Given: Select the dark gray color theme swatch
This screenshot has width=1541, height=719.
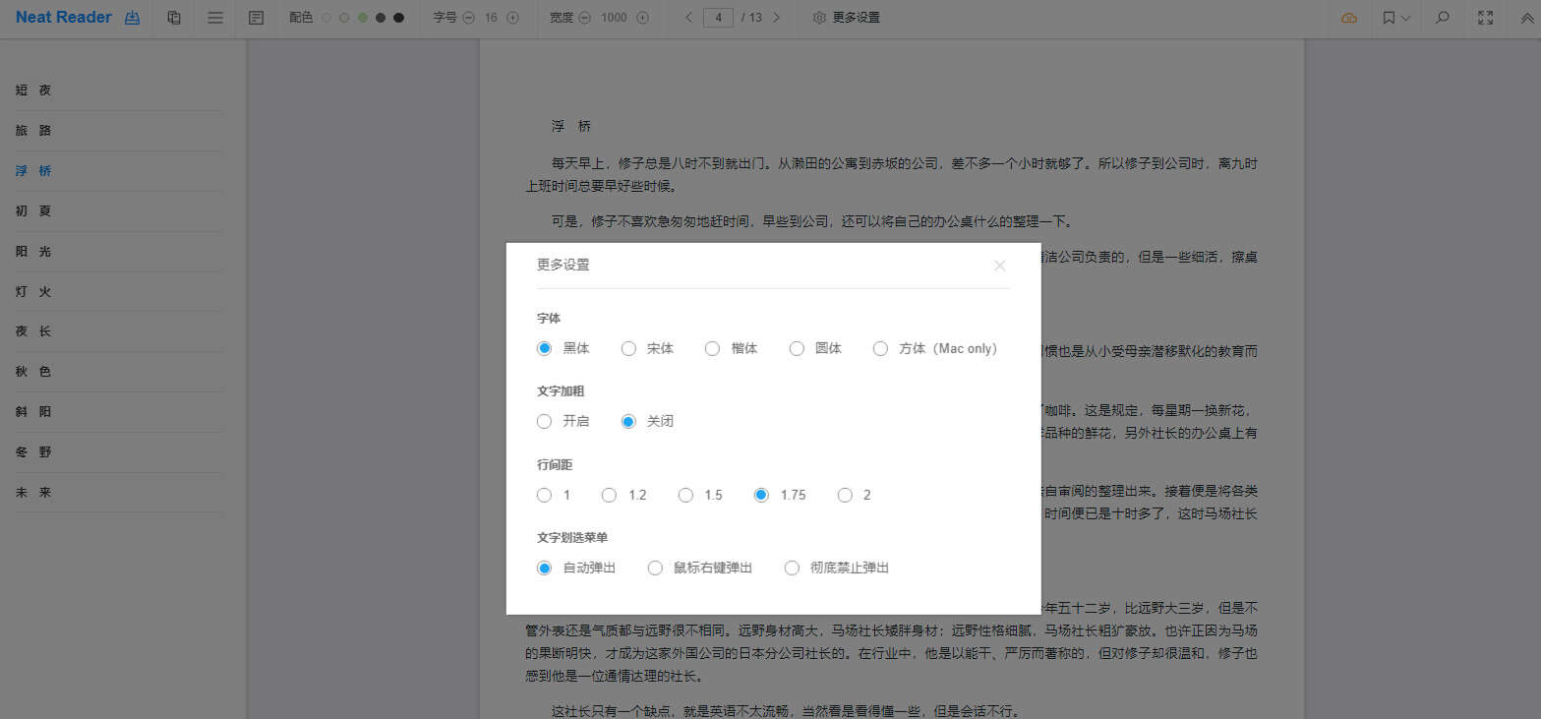Looking at the screenshot, I should click(381, 18).
